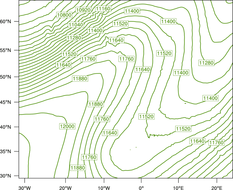Click the 40°N latitude axis label
The width and height of the screenshot is (233, 190).
(6, 127)
